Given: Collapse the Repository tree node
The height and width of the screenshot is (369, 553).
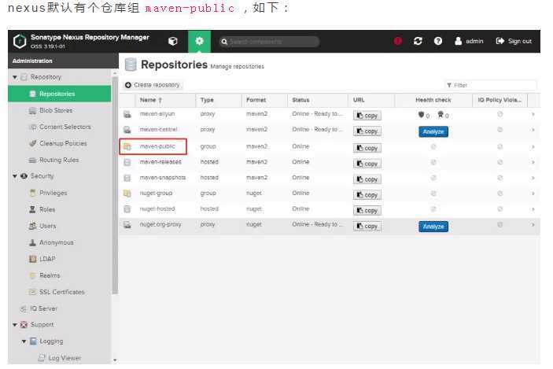Looking at the screenshot, I should click(x=15, y=77).
